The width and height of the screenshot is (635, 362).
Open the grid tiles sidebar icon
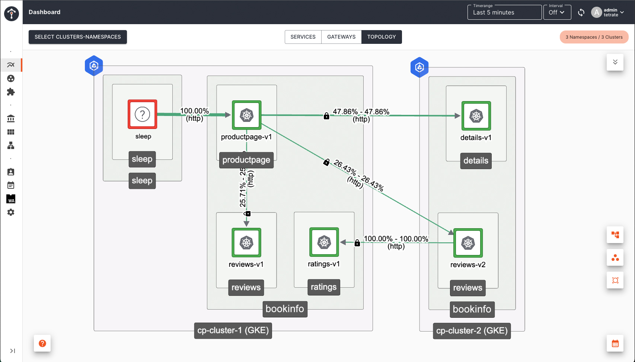[11, 132]
